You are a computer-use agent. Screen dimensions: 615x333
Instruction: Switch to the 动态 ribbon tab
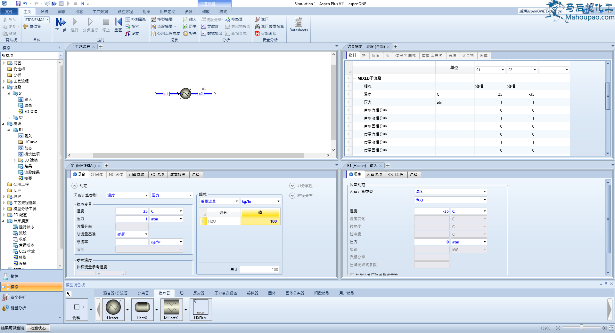(79, 12)
